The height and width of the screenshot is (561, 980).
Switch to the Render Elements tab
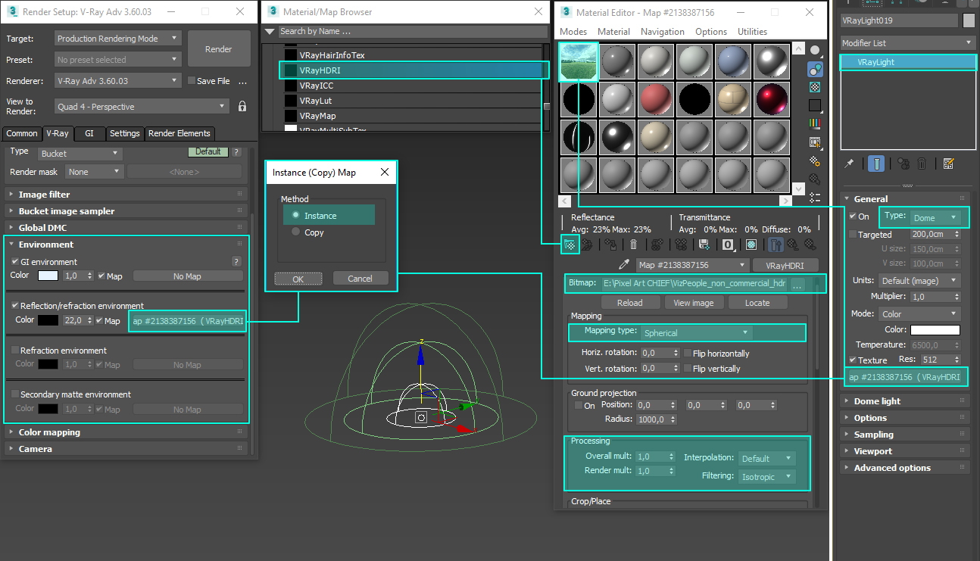pyautogui.click(x=179, y=133)
